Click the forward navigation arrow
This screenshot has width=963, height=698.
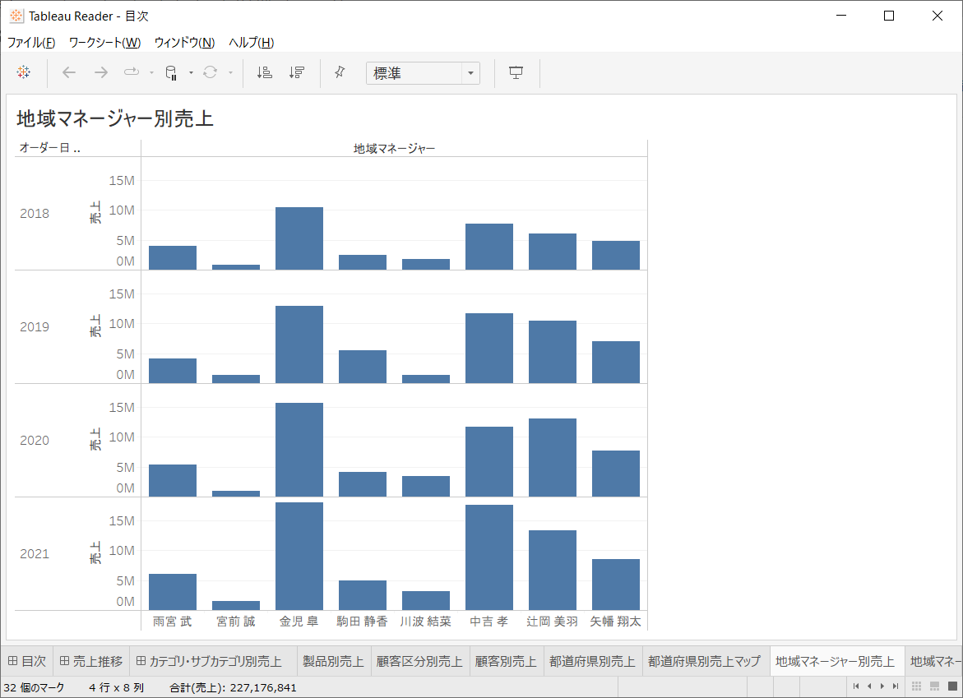pos(100,72)
